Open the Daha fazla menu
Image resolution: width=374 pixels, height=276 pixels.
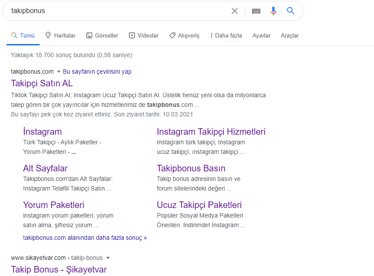(x=226, y=35)
